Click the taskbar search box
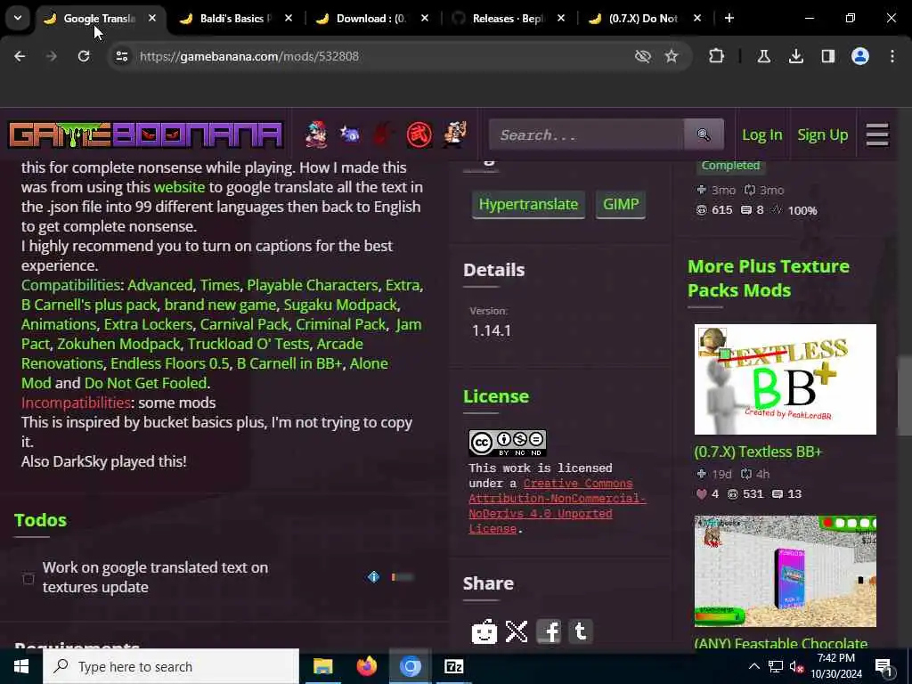Screen dimensions: 912x684 click(171, 666)
